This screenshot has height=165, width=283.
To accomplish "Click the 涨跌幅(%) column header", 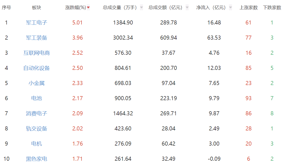I will point(76,8).
